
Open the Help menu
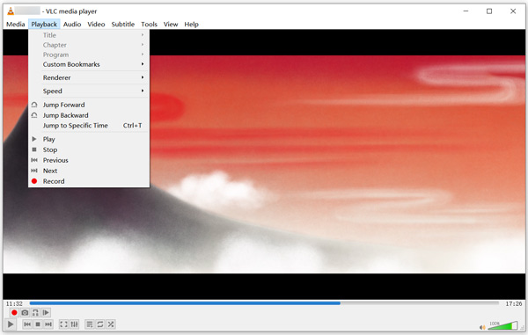click(191, 25)
